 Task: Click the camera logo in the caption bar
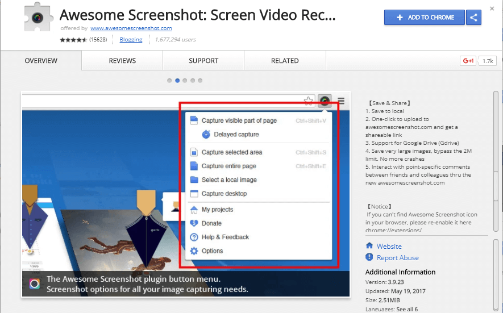click(x=34, y=284)
